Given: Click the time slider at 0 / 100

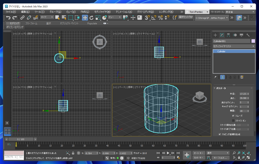Looking at the screenshot, I should click(21, 139).
